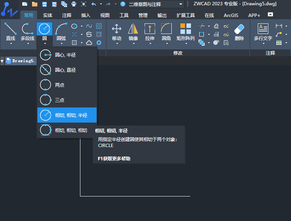Select the Rectangular Array (矩形阵列) tool

click(x=186, y=32)
